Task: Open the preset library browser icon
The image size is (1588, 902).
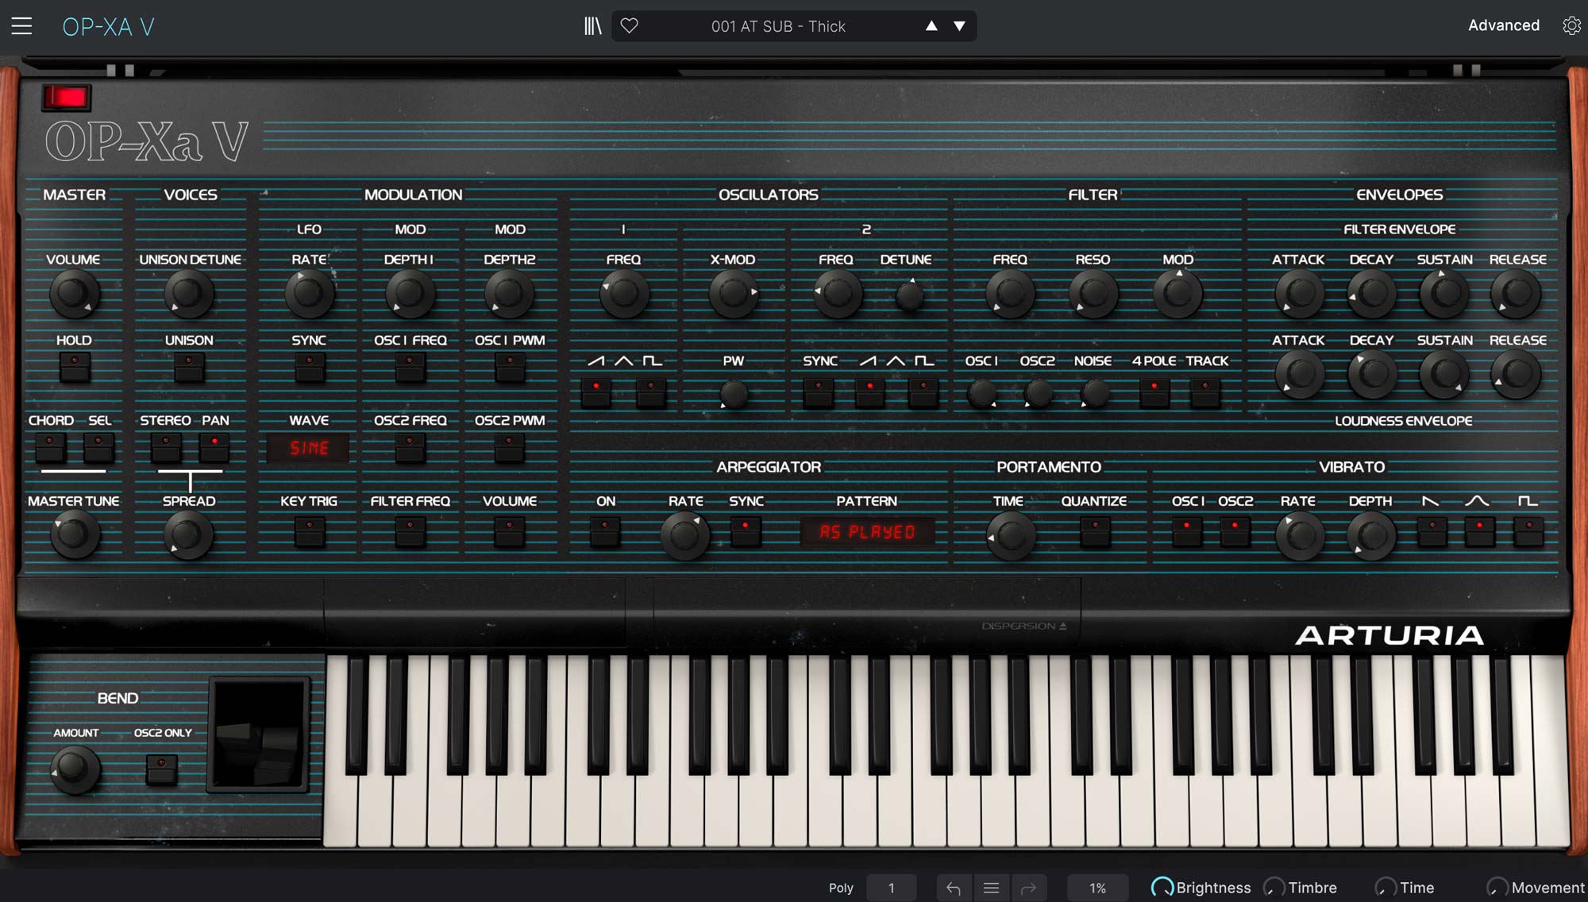Action: pyautogui.click(x=592, y=26)
